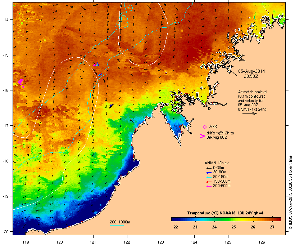Click longitude axis label 120
Screen dimensions: 295x245
(x=60, y=242)
